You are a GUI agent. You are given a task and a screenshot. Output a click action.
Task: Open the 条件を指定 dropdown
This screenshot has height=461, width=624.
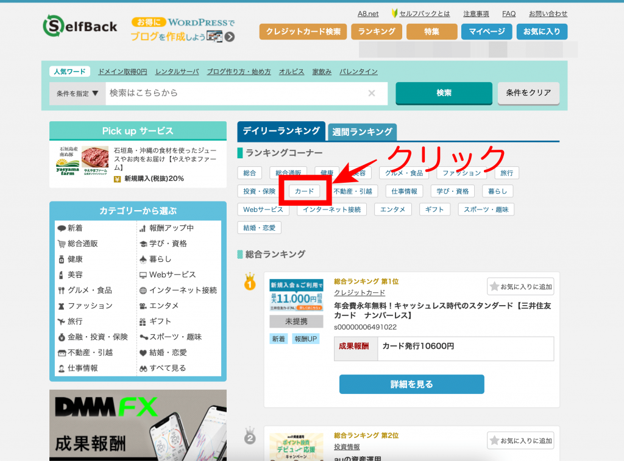pyautogui.click(x=77, y=94)
